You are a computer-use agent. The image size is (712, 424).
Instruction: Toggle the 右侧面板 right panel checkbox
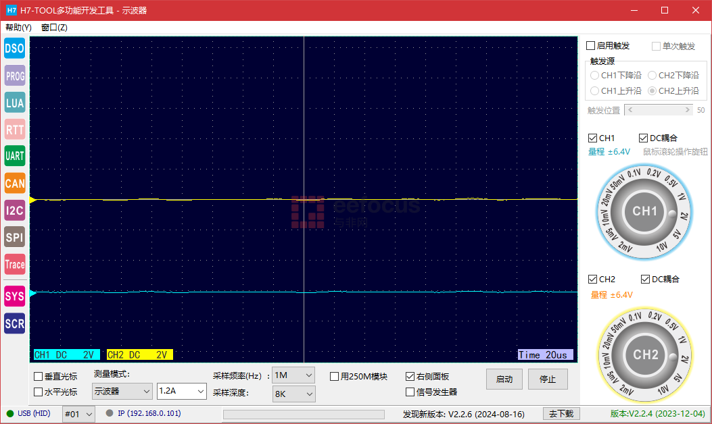click(x=410, y=376)
